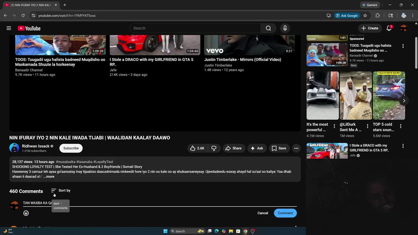418x235 pixels.
Task: Click the search magnifier button
Action: pos(268,28)
